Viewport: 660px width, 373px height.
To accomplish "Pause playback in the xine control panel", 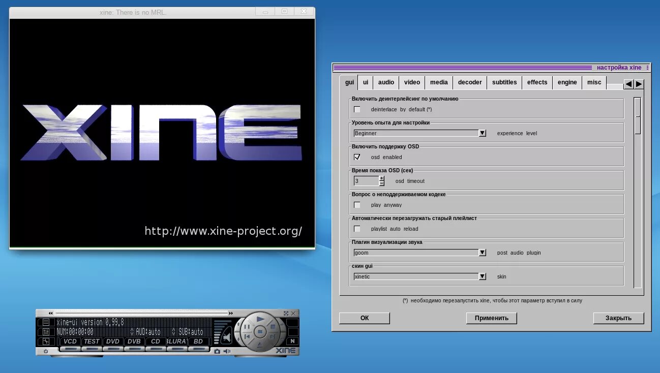I will [247, 327].
